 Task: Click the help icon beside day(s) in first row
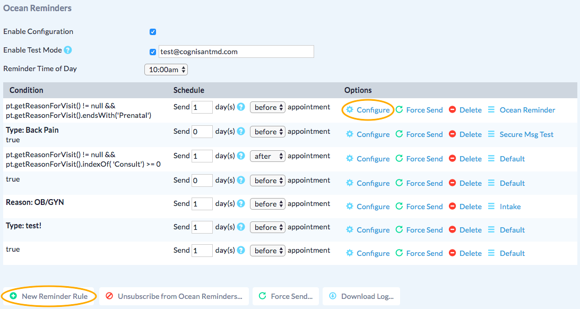pyautogui.click(x=241, y=107)
